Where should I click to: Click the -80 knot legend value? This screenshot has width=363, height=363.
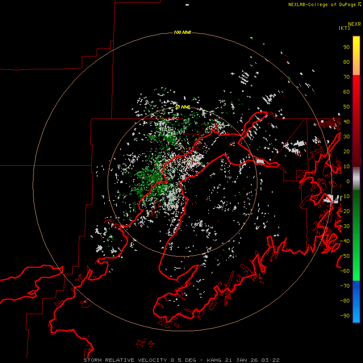click(x=345, y=301)
